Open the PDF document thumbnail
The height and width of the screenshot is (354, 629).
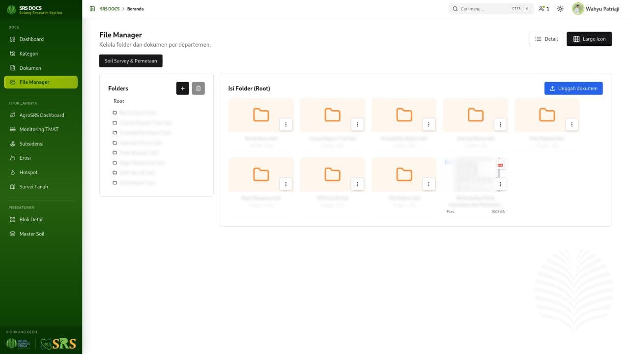476,175
